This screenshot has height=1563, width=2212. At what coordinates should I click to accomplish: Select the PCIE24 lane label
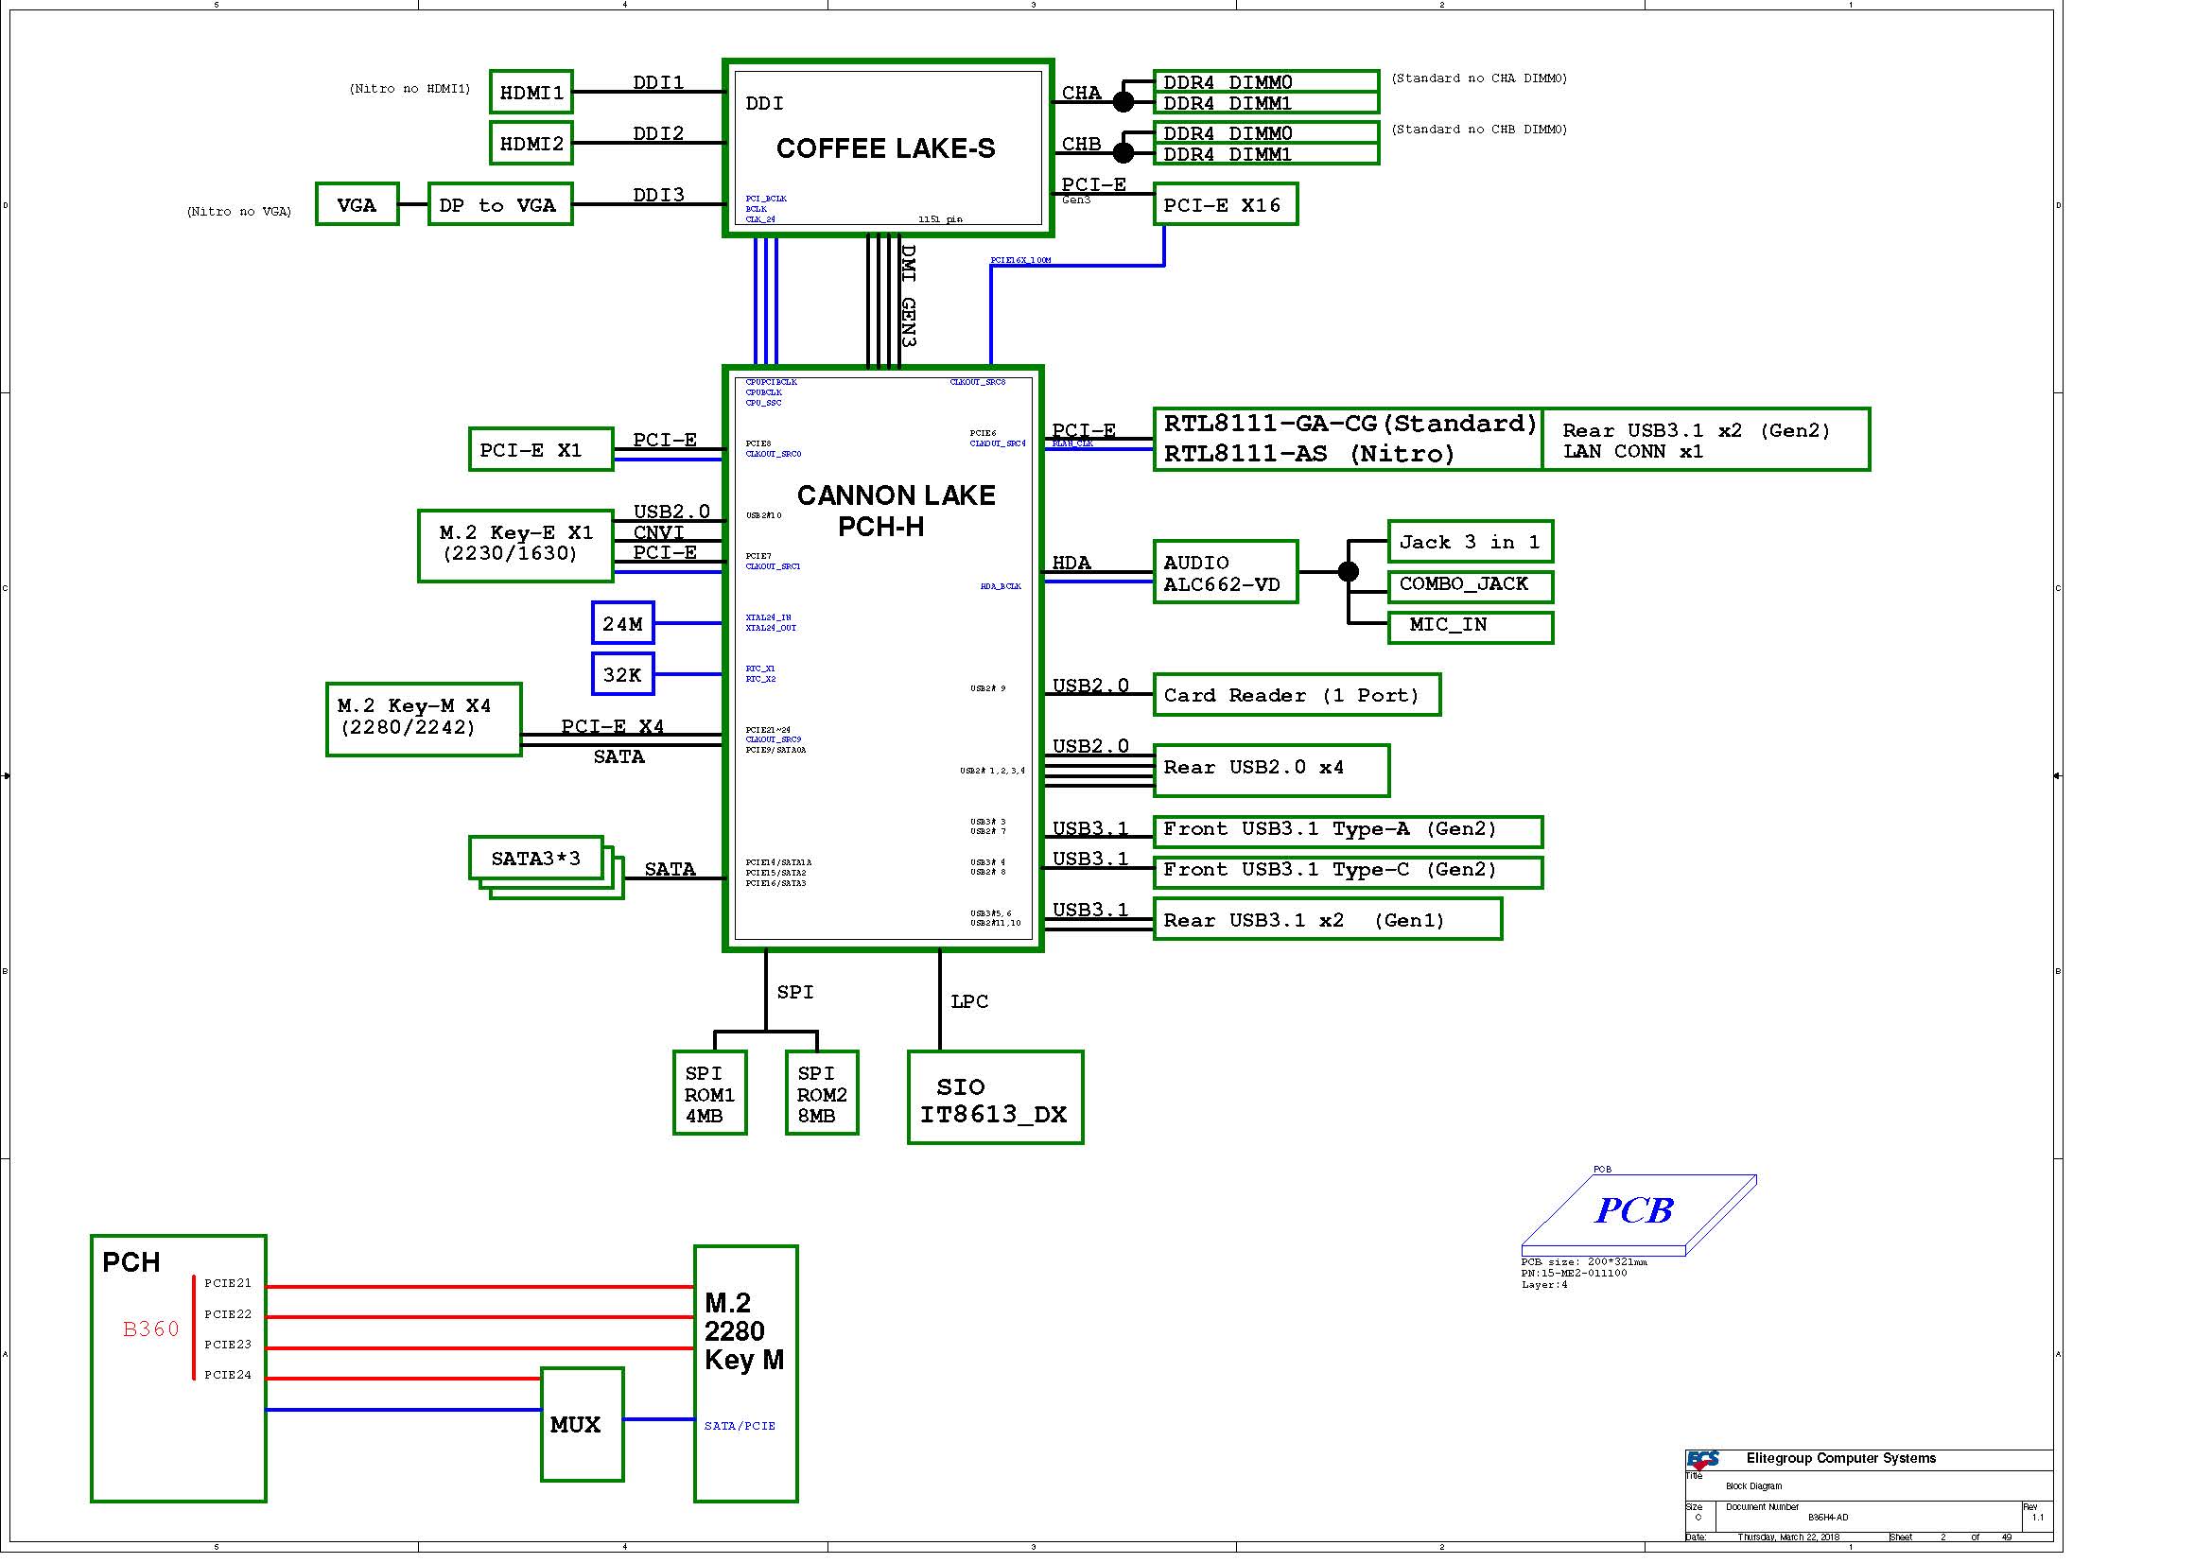pyautogui.click(x=227, y=1375)
